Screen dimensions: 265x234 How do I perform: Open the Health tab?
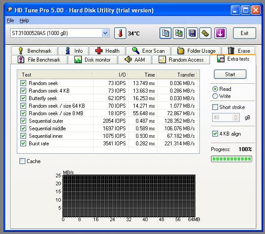[107, 51]
